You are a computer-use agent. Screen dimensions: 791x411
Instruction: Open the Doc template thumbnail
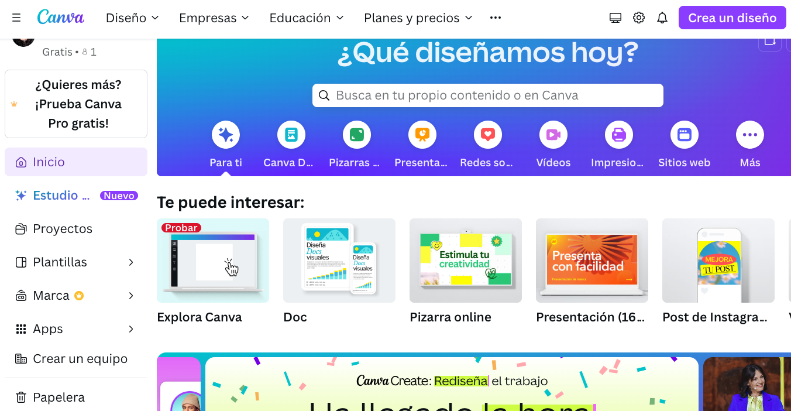tap(339, 261)
